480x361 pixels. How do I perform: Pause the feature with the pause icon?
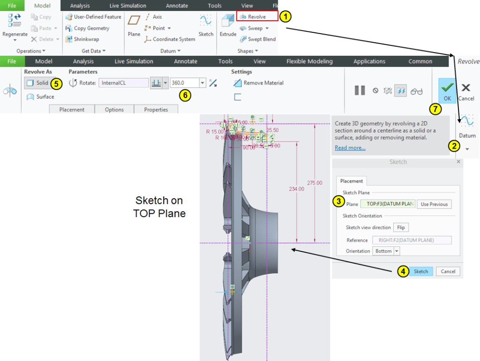coord(359,90)
